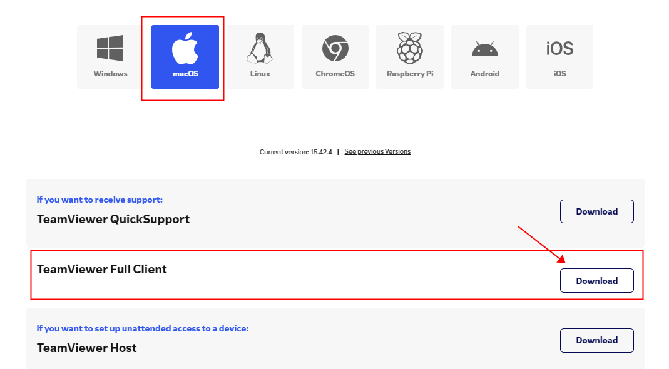The height and width of the screenshot is (369, 669).
Task: Select the highlighted macOS platform tile
Action: click(x=184, y=56)
